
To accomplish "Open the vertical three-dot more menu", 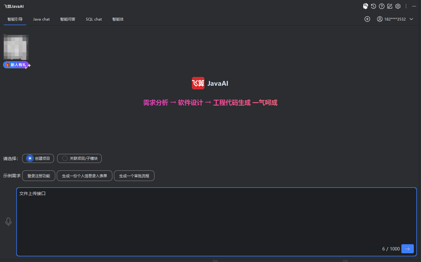I will (406, 6).
